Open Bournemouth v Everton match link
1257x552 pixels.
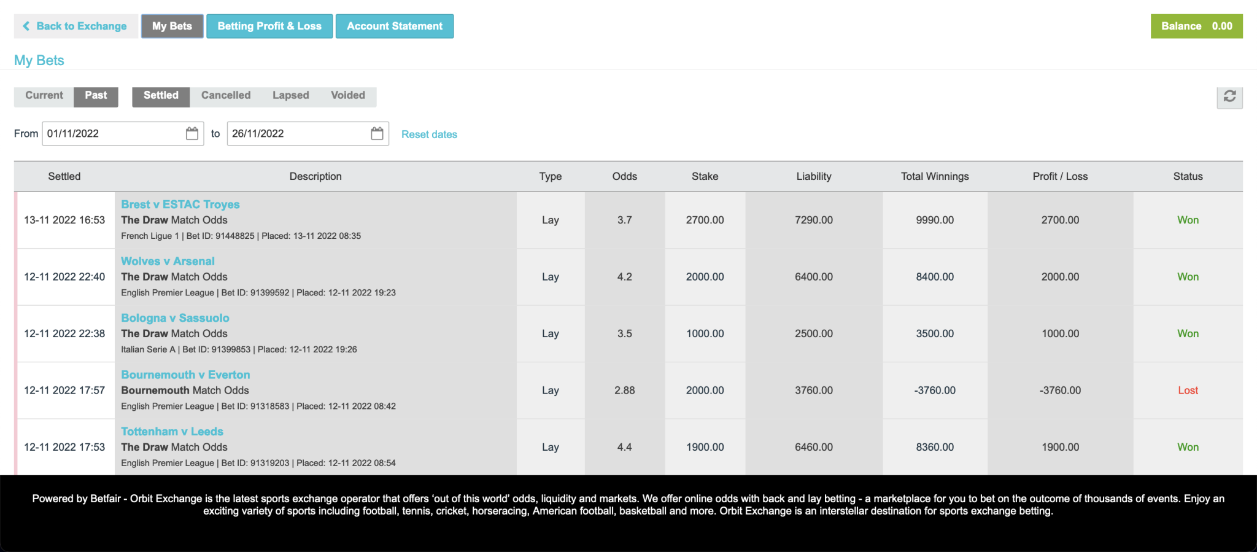pos(185,375)
